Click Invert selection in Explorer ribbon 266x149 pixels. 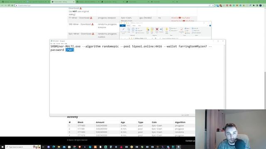coord(197,33)
